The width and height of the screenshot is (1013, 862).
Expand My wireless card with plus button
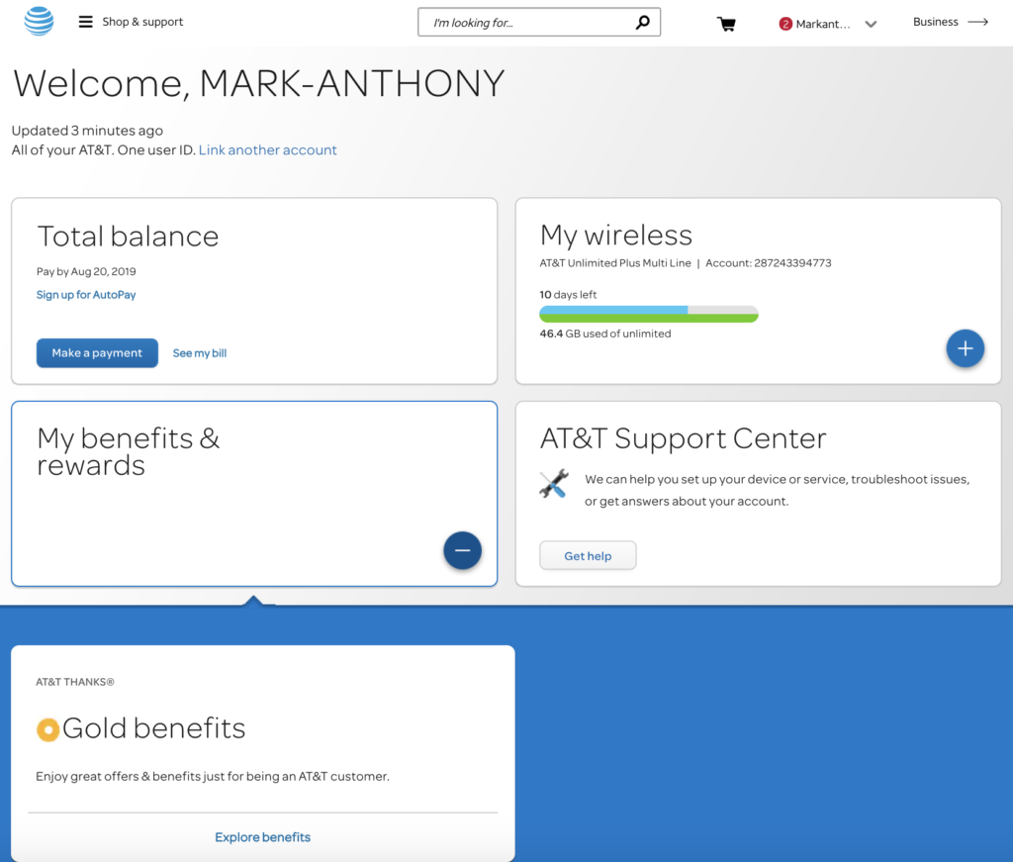(x=966, y=348)
